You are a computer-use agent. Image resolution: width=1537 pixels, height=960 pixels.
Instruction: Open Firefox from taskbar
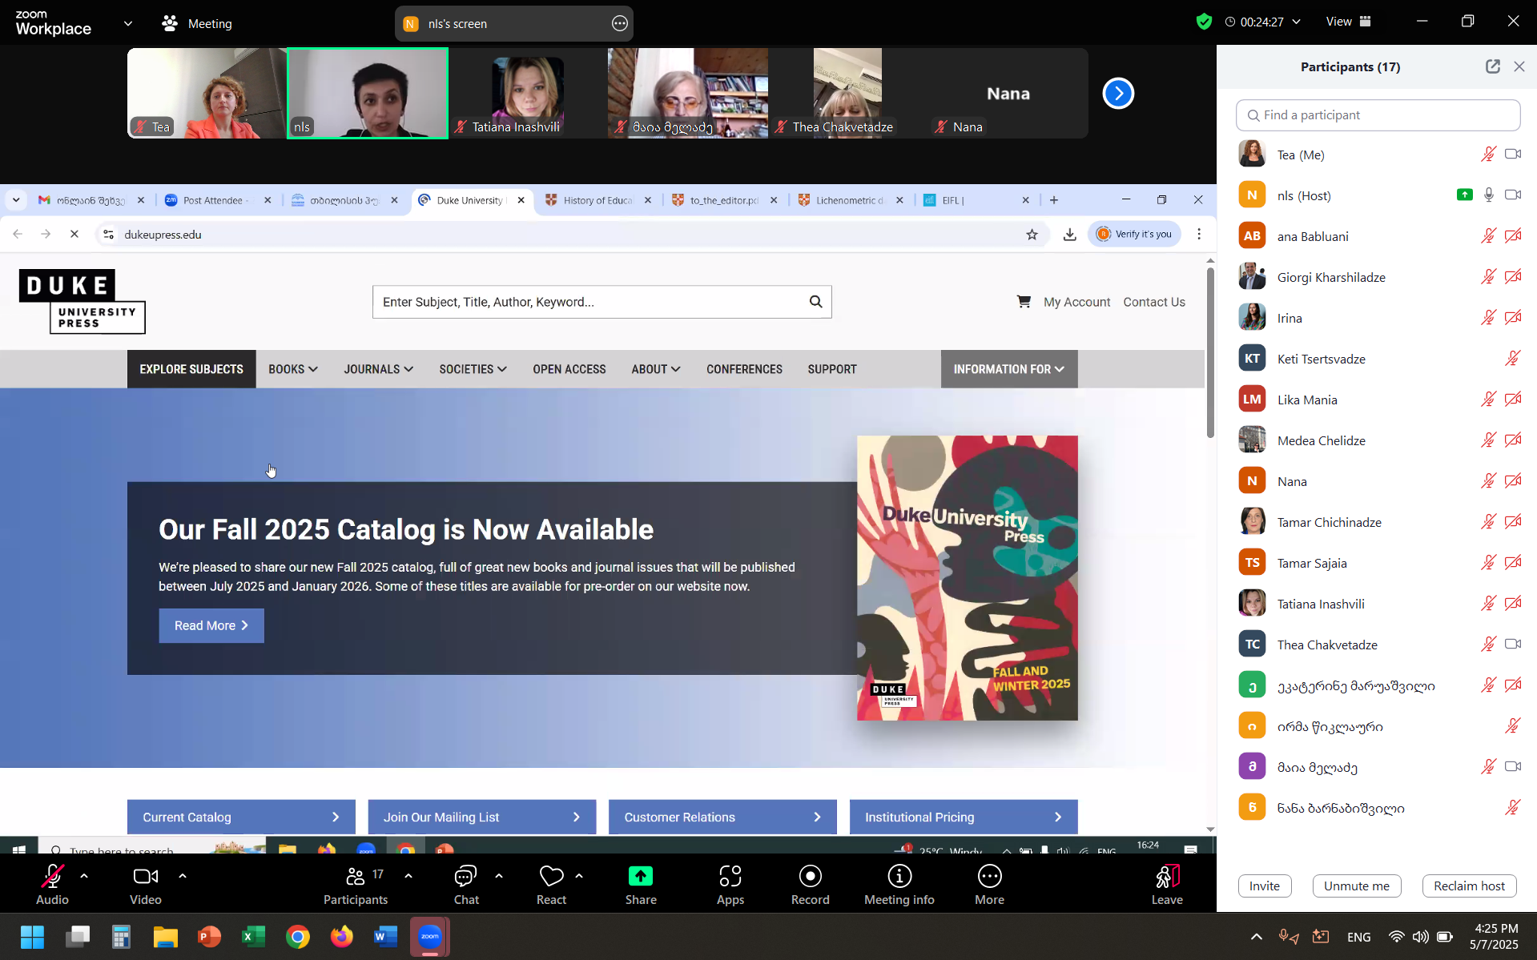click(342, 937)
